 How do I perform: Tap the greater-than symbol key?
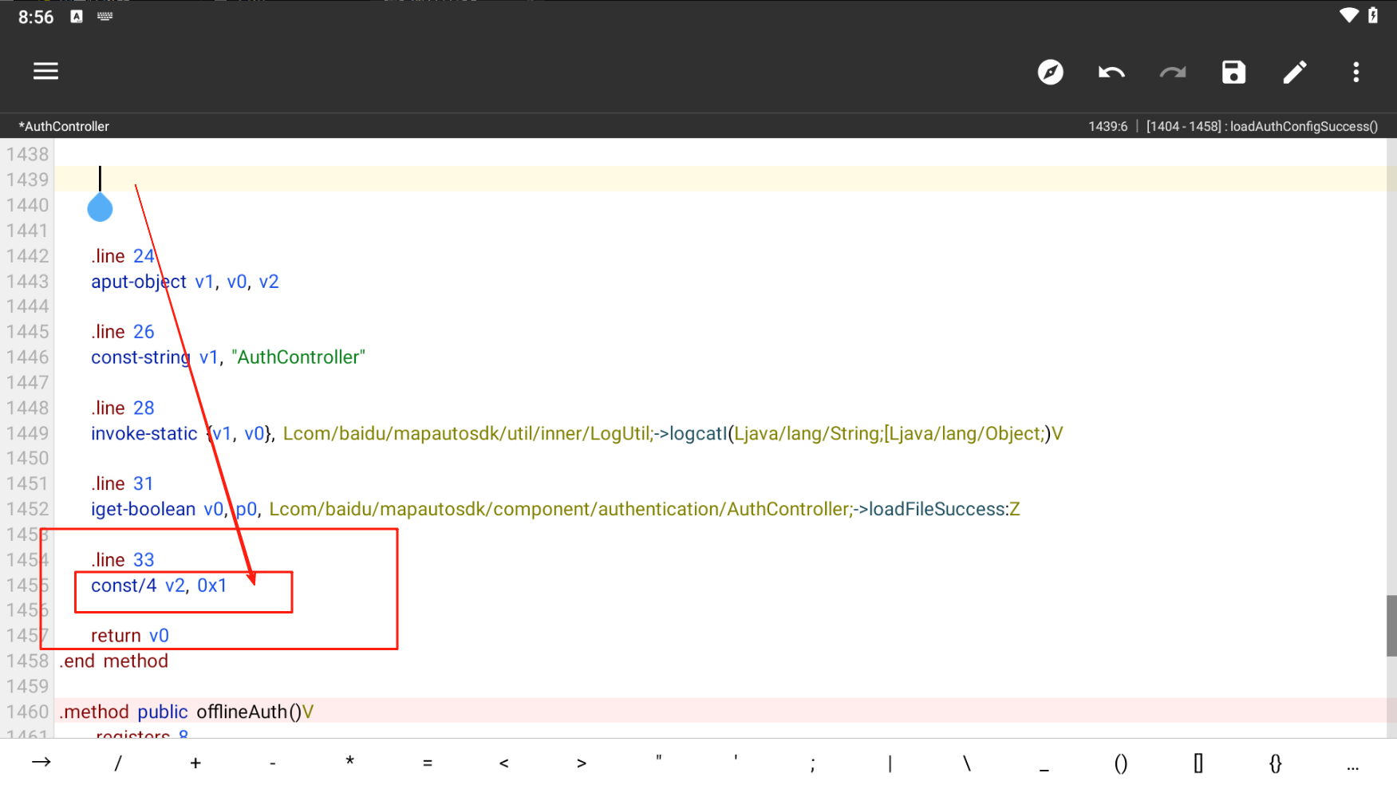point(582,763)
